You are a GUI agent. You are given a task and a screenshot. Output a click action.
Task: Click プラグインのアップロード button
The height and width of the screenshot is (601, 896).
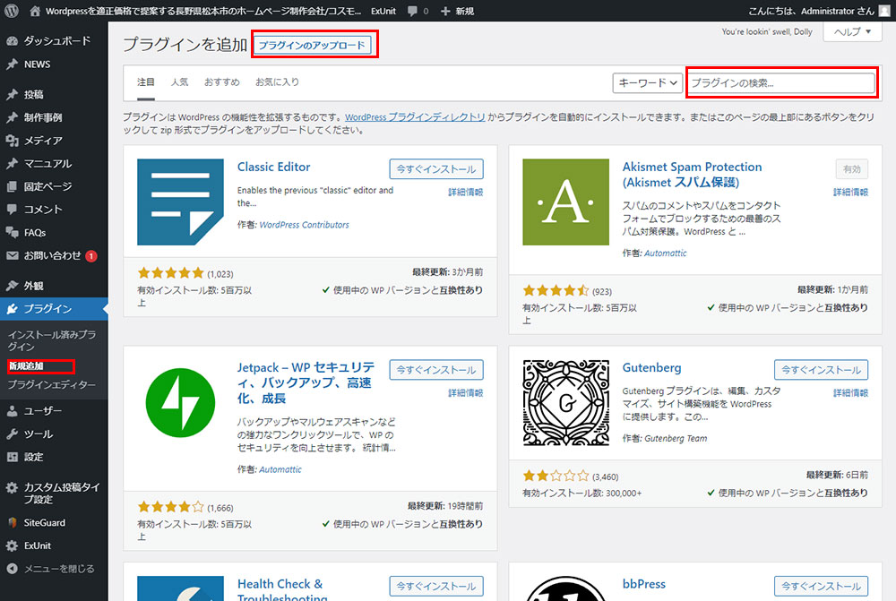[x=313, y=45]
